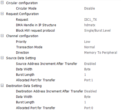Toggle Source Address Increment Enabled value
Image resolution: width=121 pixels, height=110 pixels.
point(90,64)
